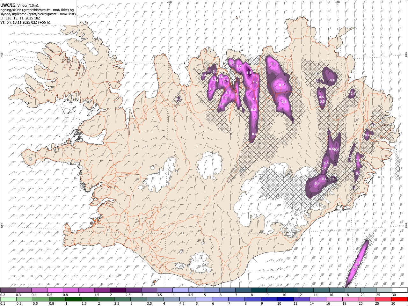Select the dark purple 2 swatch in top legend row
Screen dimensions: 408x306
tap(118, 290)
